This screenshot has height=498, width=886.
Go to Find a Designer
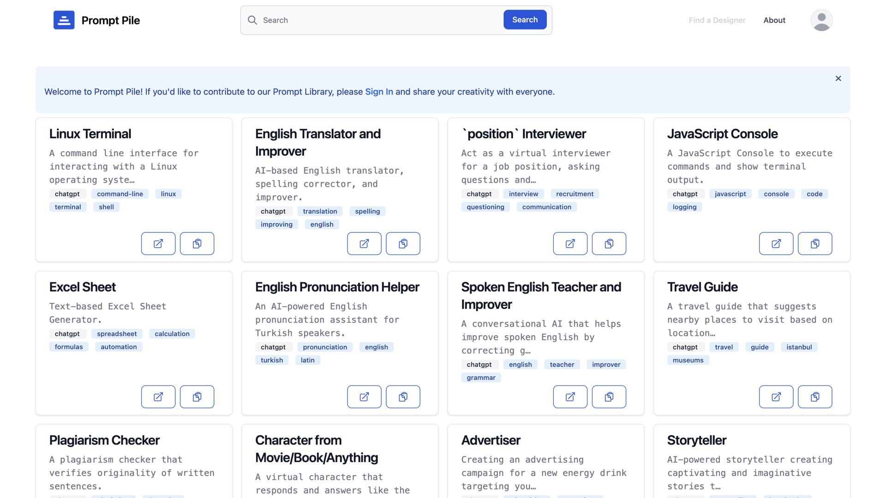tap(717, 20)
